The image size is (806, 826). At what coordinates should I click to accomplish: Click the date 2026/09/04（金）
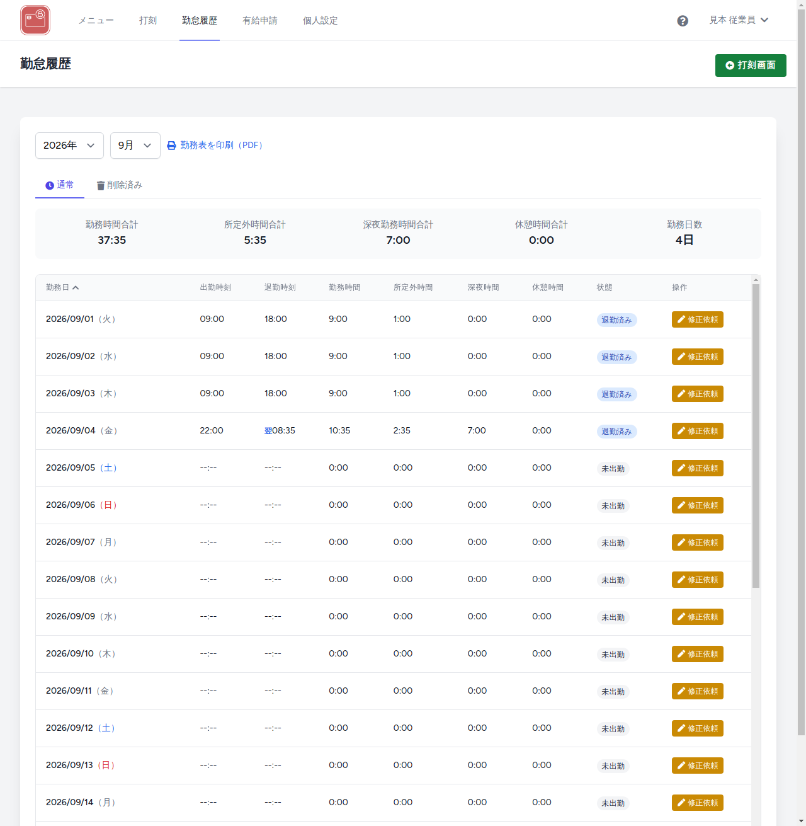(x=82, y=431)
